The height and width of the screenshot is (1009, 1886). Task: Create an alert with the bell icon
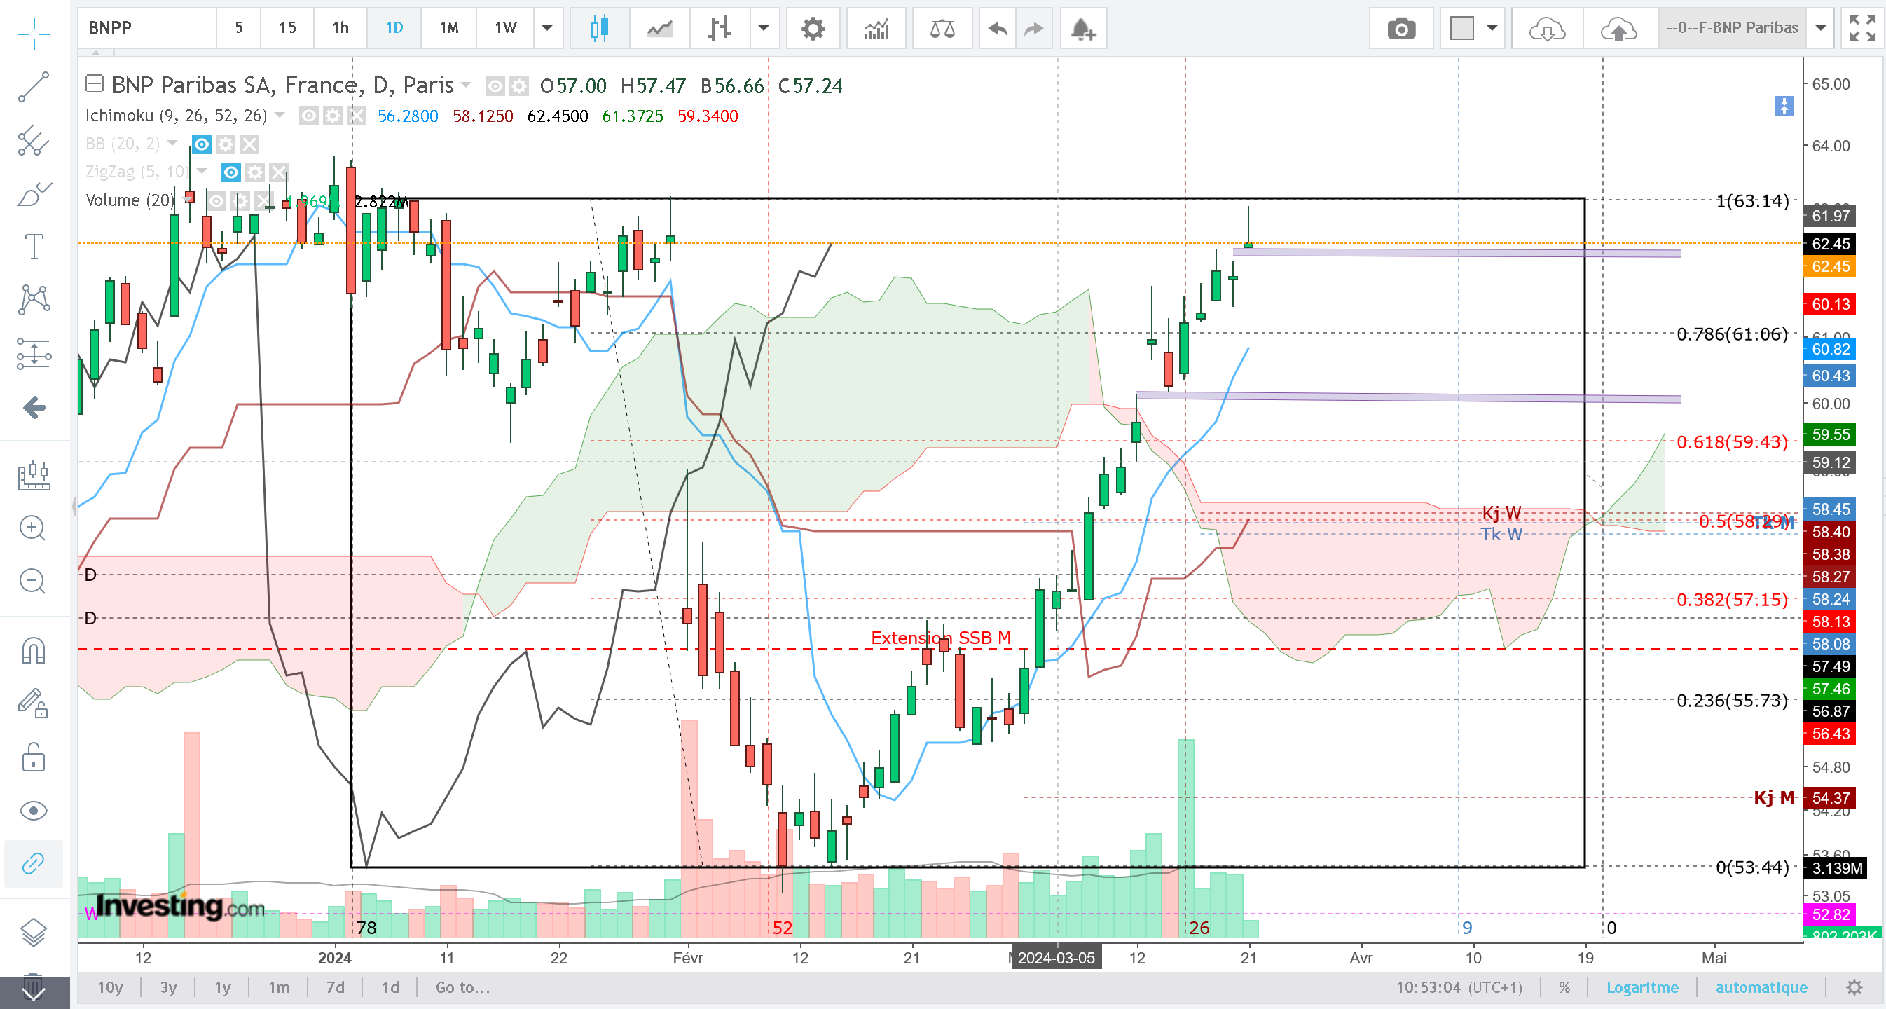1082,29
